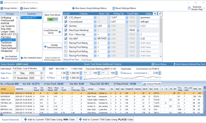Open the CourseSpeed criteria dropdown
206x123 pixels.
point(95,22)
